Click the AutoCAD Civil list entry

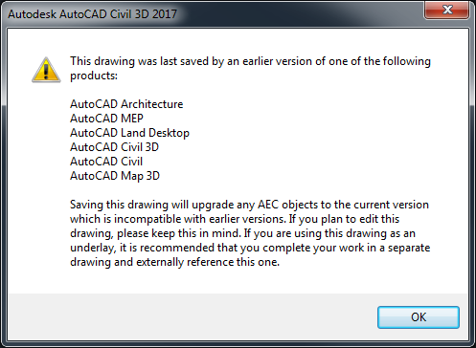[106, 162]
